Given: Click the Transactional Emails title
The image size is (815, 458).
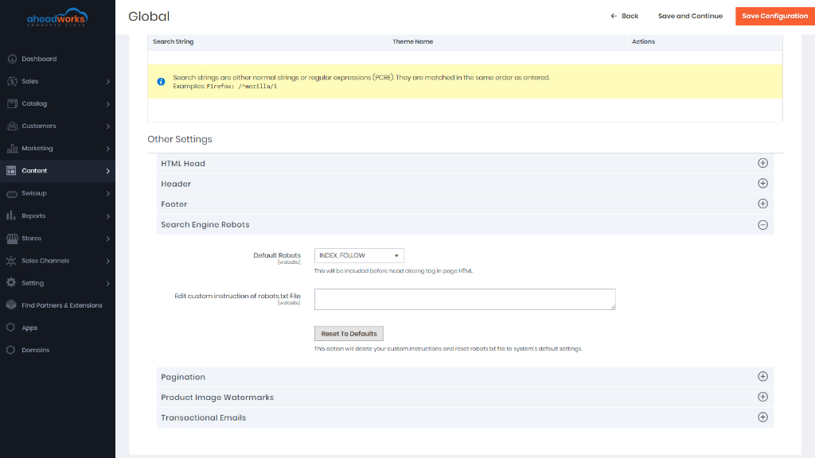Looking at the screenshot, I should (203, 417).
